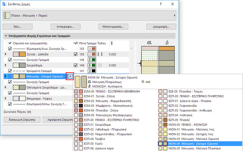Click the type icon in Ξυλεία - Δάπεδο row
Screen dimensions: 243x151
click(x=100, y=54)
